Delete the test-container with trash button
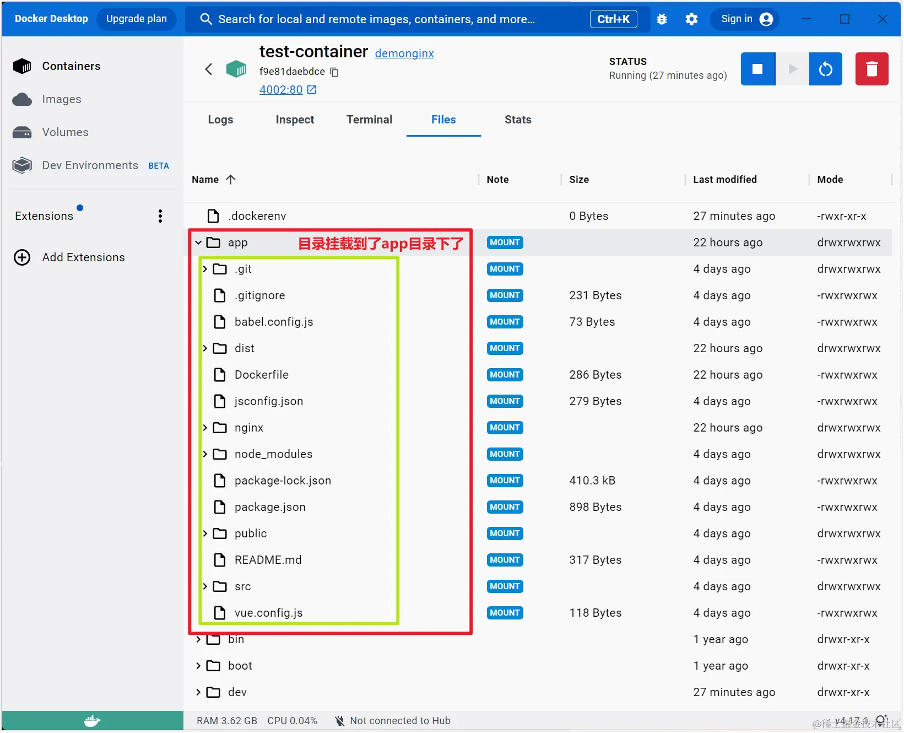 (x=871, y=69)
